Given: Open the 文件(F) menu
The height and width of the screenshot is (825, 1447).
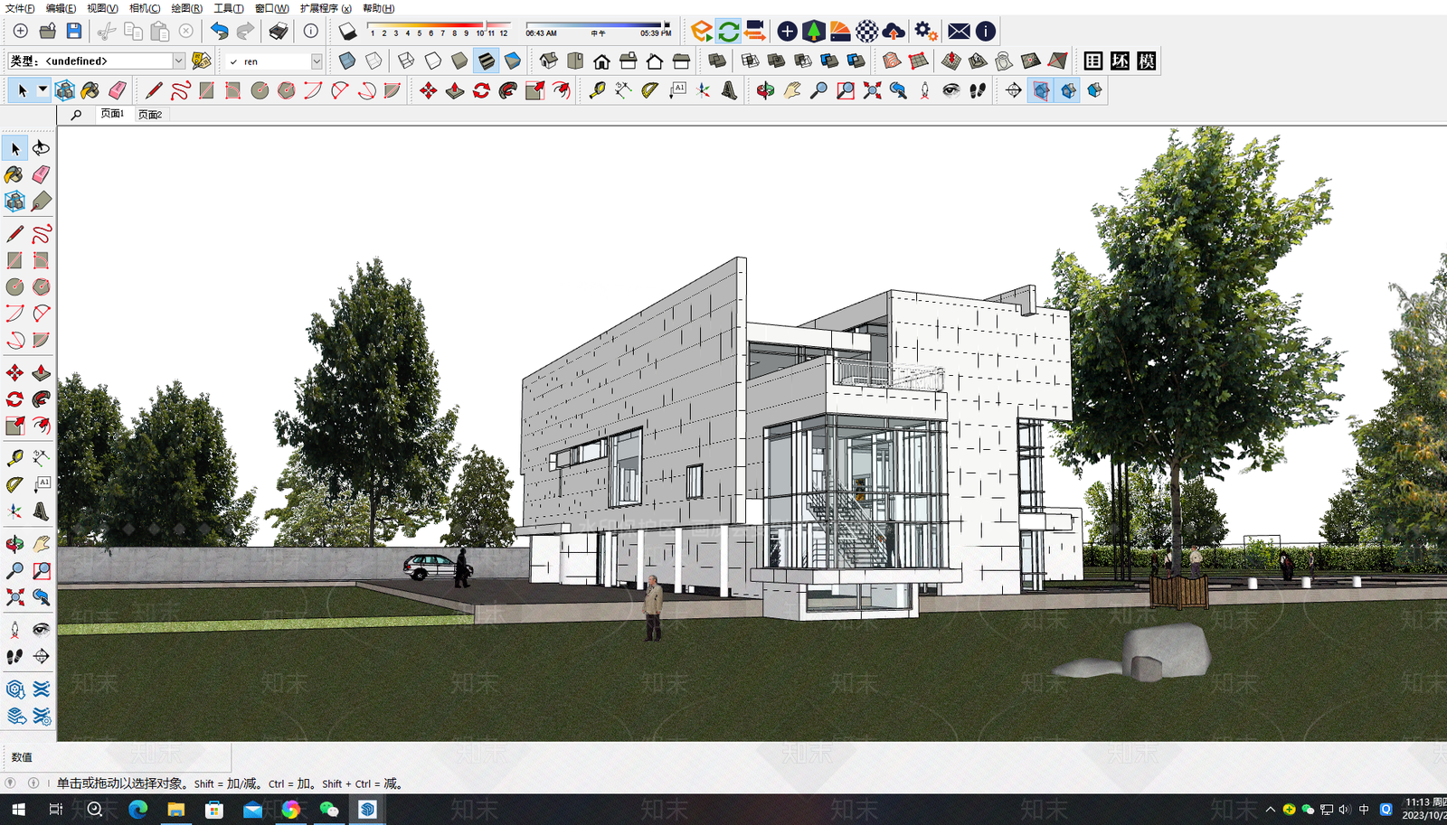Looking at the screenshot, I should click(20, 8).
